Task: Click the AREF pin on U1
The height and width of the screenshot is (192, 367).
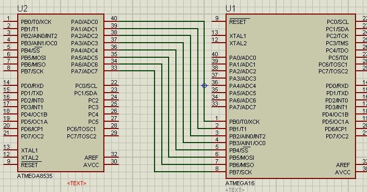Action: coord(343,165)
